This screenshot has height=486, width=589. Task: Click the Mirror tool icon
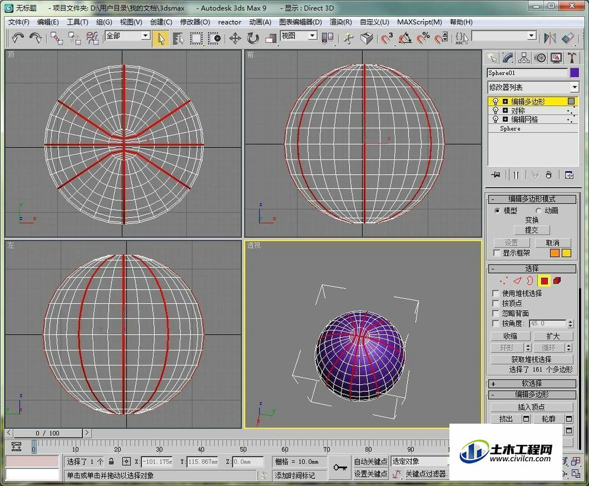pyautogui.click(x=550, y=38)
